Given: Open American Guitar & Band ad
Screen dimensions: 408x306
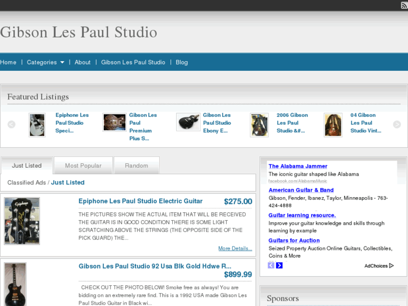Looking at the screenshot, I should click(301, 190).
